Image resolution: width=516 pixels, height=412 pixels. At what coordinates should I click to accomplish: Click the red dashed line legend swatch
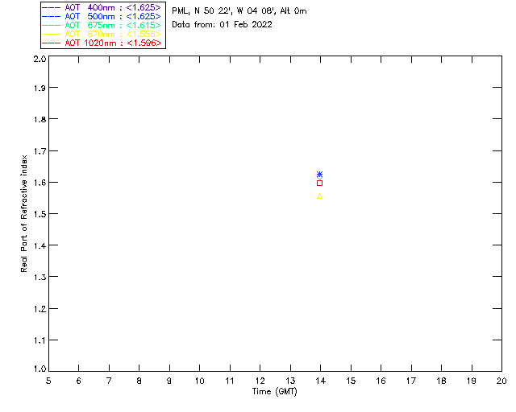52,43
